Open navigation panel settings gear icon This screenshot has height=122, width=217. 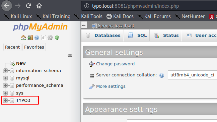pyautogui.click(x=50, y=38)
